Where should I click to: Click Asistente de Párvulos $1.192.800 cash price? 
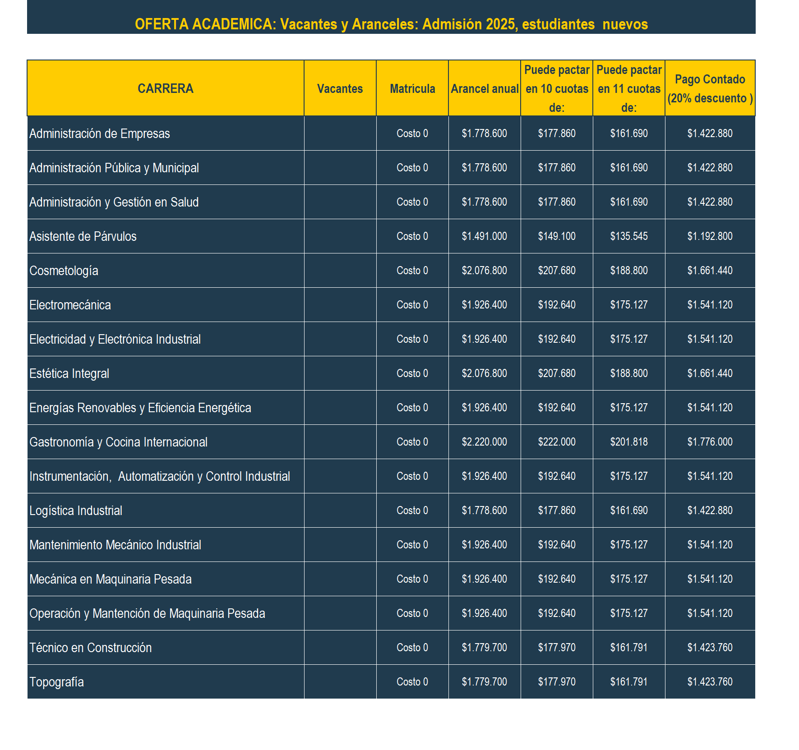coord(710,236)
